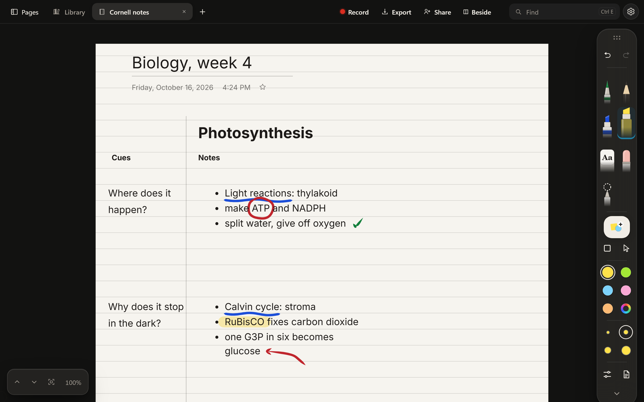The height and width of the screenshot is (402, 644).
Task: Click the Photosynthesis heading
Action: (x=256, y=133)
